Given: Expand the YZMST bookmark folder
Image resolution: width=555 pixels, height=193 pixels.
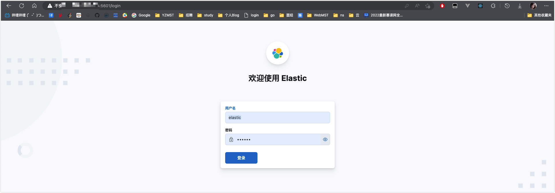Looking at the screenshot, I should 165,15.
